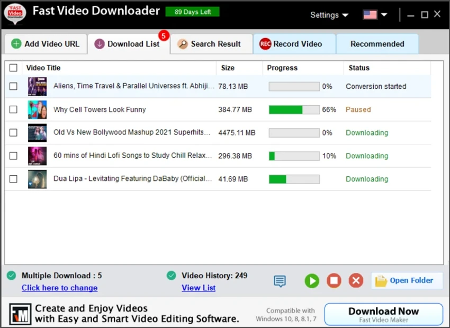The width and height of the screenshot is (450, 328).
Task: Switch to the Search Result tab
Action: click(x=211, y=44)
